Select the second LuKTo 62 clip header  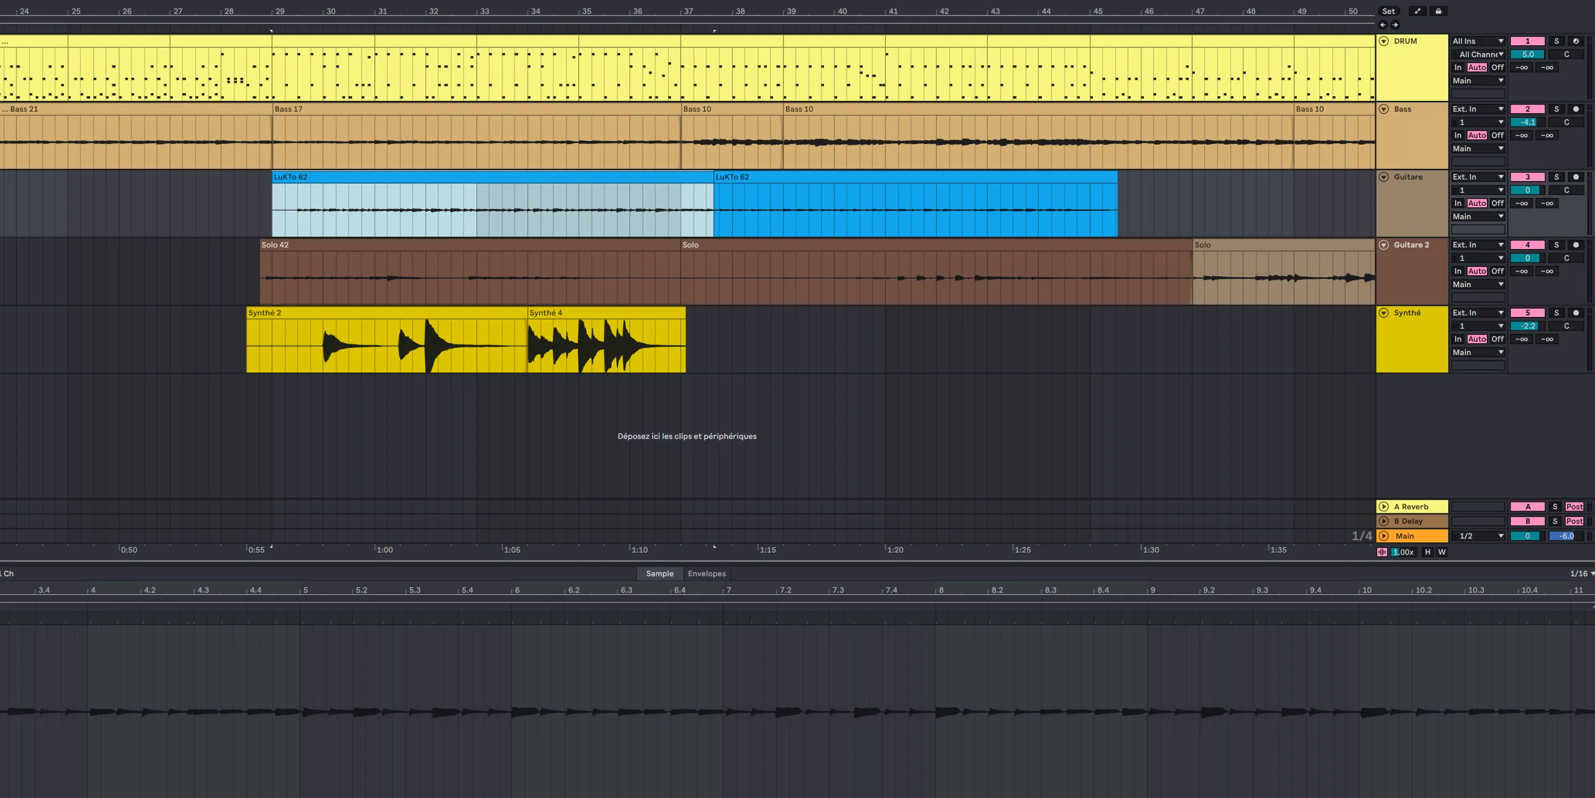[916, 177]
